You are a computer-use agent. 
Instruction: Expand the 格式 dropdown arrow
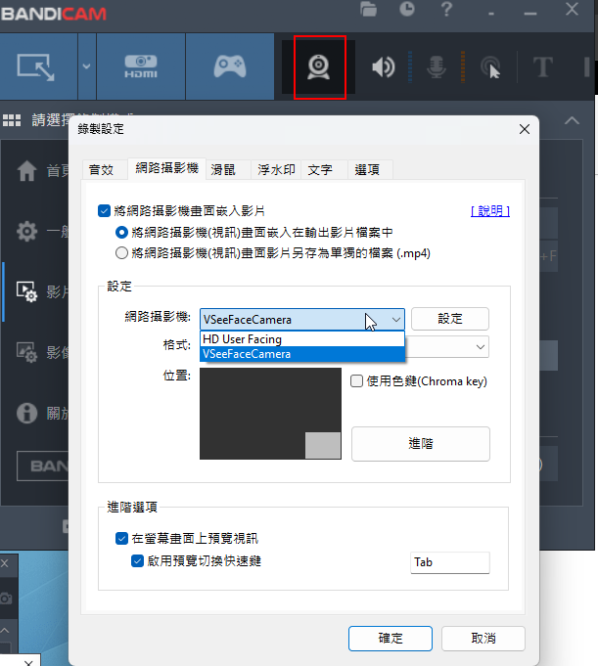(x=481, y=347)
